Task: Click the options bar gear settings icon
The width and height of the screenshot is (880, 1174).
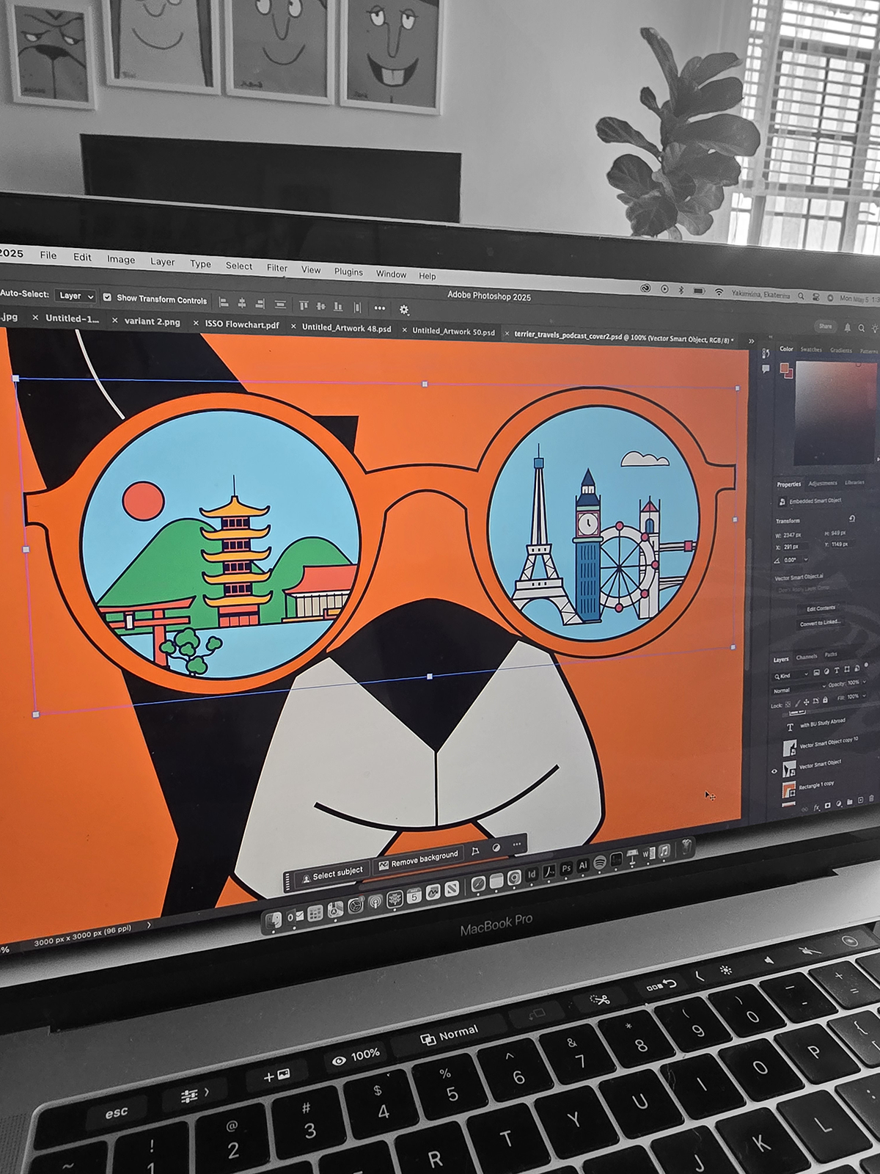Action: pyautogui.click(x=404, y=310)
